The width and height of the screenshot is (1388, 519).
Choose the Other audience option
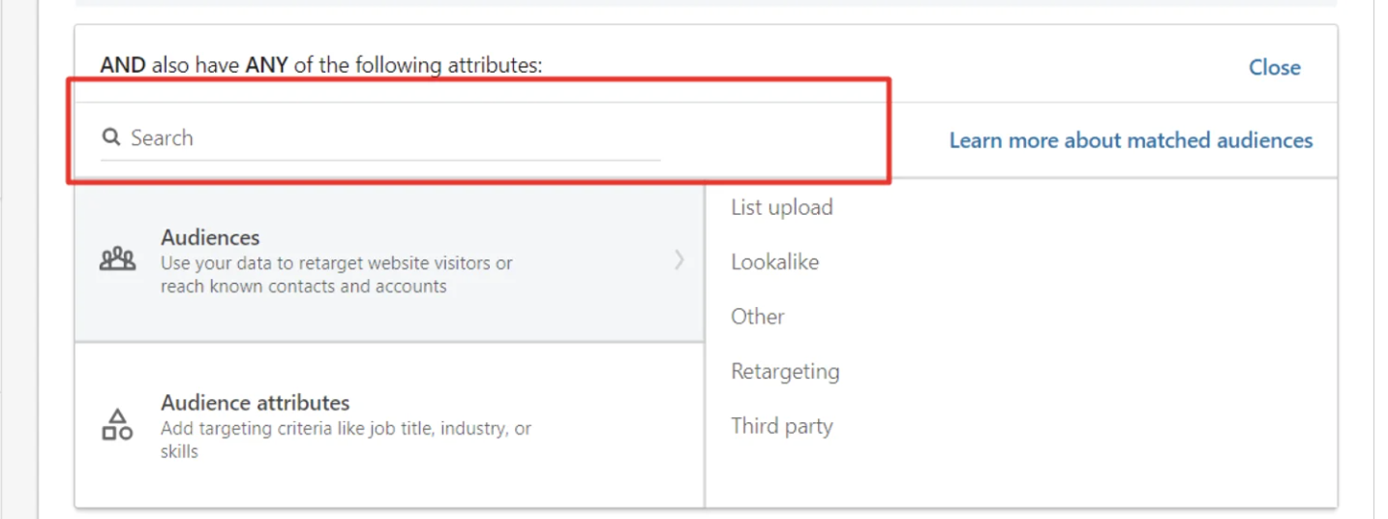pyautogui.click(x=757, y=317)
